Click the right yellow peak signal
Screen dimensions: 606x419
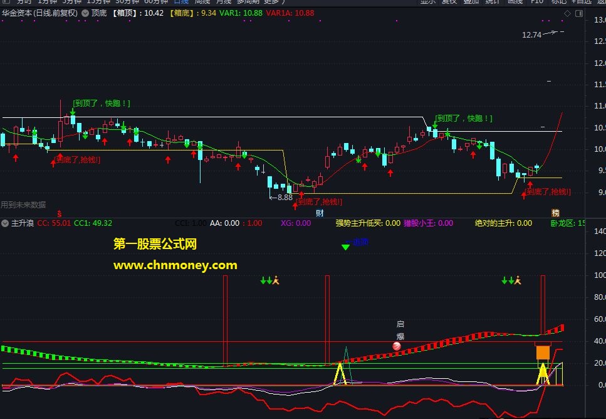pos(543,374)
